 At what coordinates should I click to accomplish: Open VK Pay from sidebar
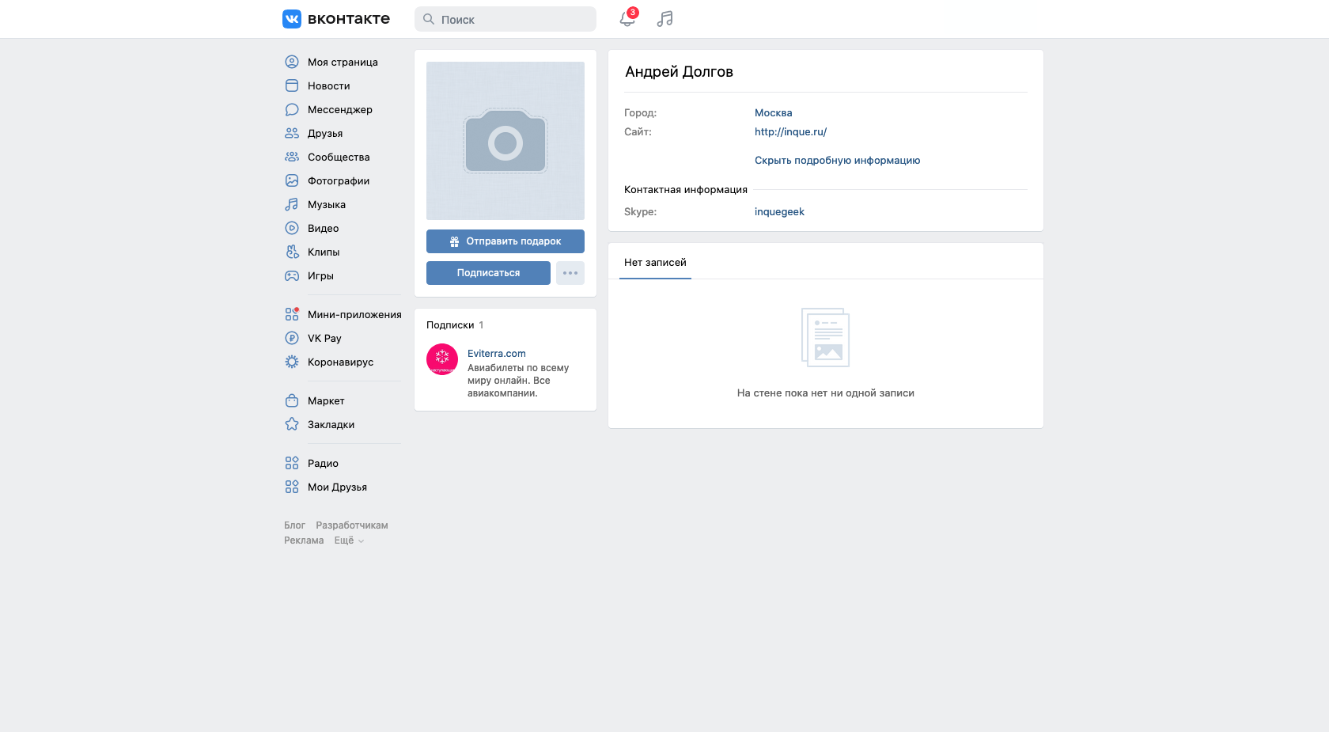point(324,339)
